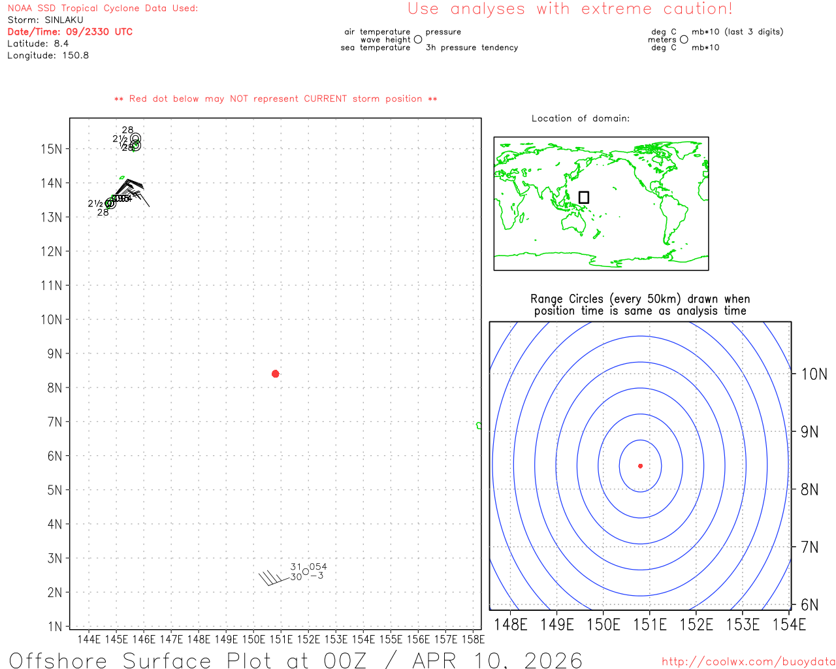
Task: Click the small green island outline above 14N
Action: point(122,177)
